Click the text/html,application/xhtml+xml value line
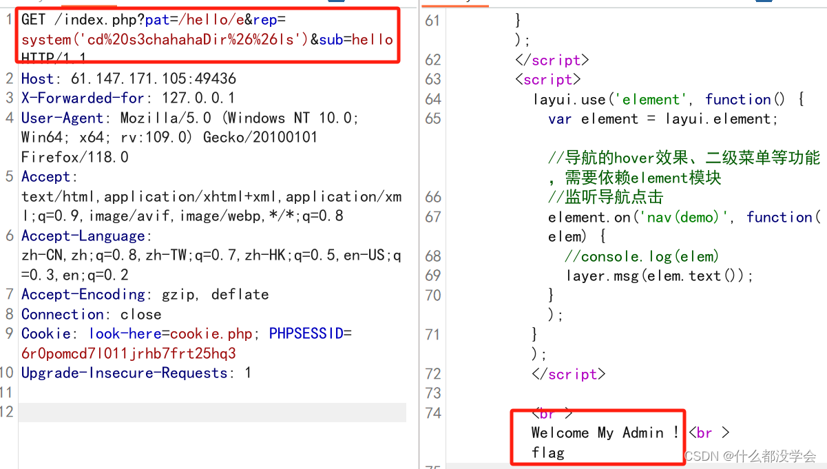Image resolution: width=827 pixels, height=469 pixels. click(211, 196)
